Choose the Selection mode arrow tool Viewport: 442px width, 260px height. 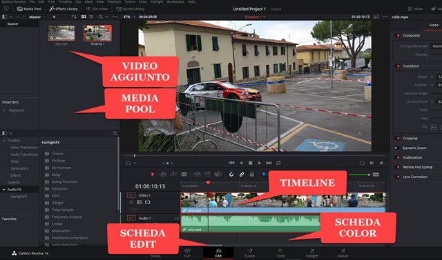153,174
